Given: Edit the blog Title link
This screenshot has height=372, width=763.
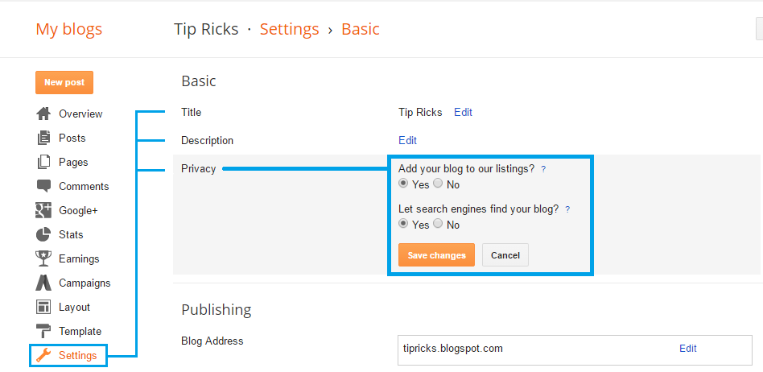Looking at the screenshot, I should pos(463,113).
